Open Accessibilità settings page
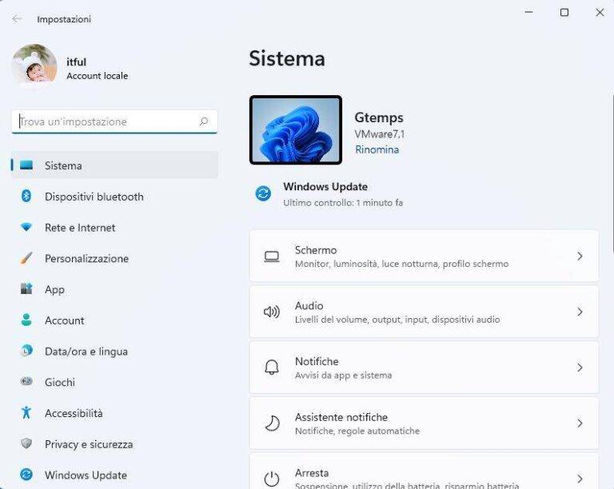The image size is (614, 489). tap(115, 413)
